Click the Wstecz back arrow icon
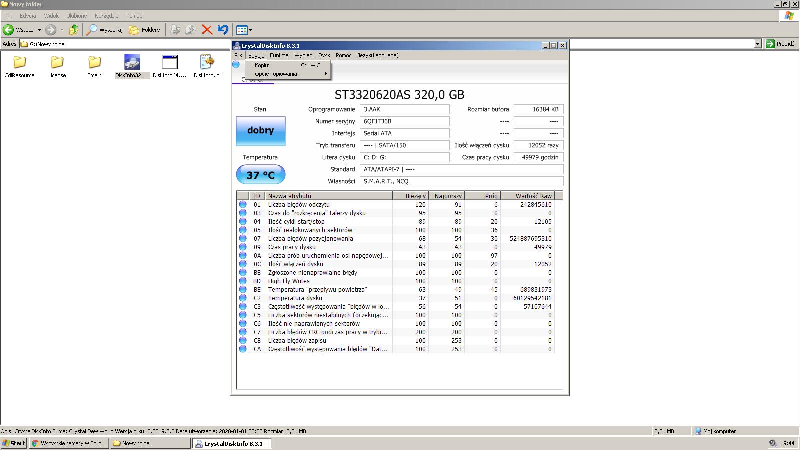The height and width of the screenshot is (450, 800). click(8, 30)
